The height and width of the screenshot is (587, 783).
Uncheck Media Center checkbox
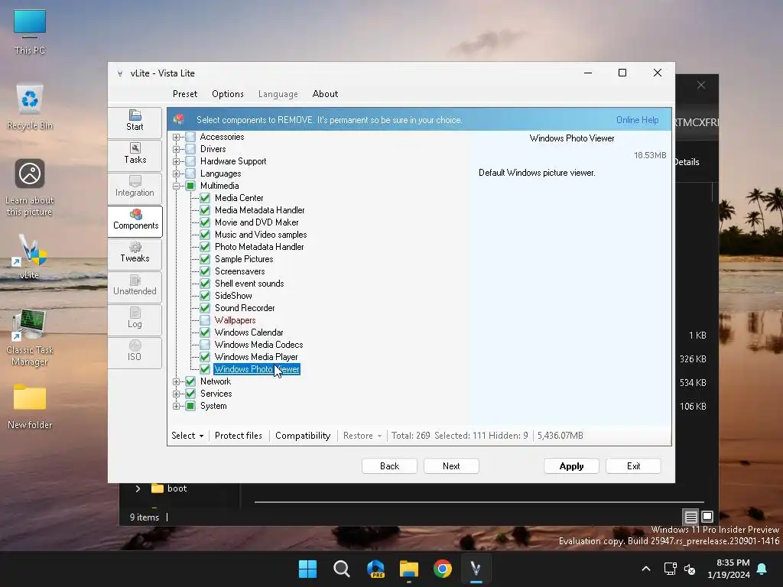205,198
